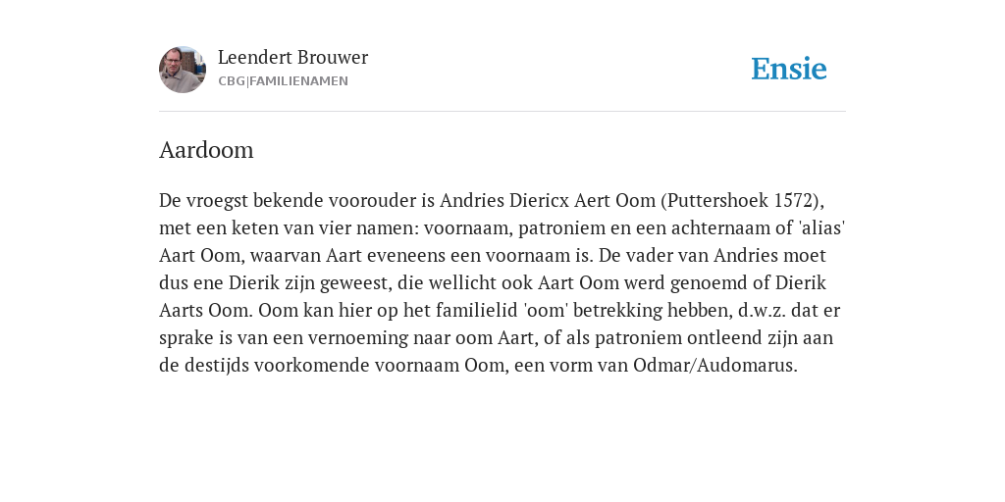The height and width of the screenshot is (502, 1005).
Task: Click the word 'Odmar/Audomarus'
Action: 714,365
